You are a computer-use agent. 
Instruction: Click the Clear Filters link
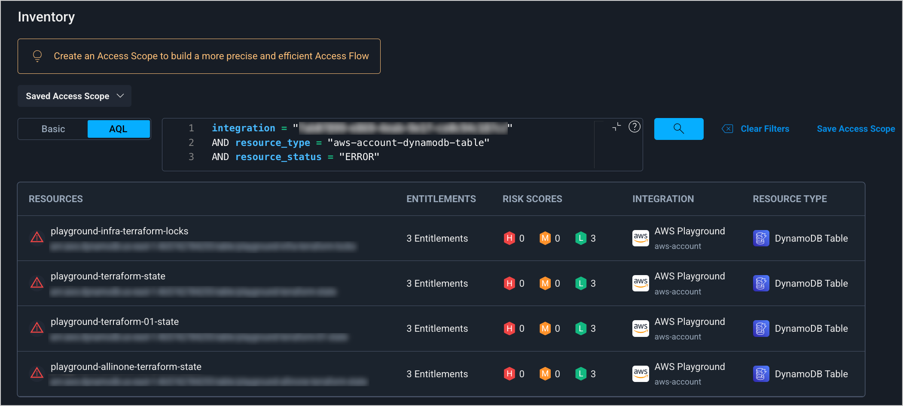764,129
